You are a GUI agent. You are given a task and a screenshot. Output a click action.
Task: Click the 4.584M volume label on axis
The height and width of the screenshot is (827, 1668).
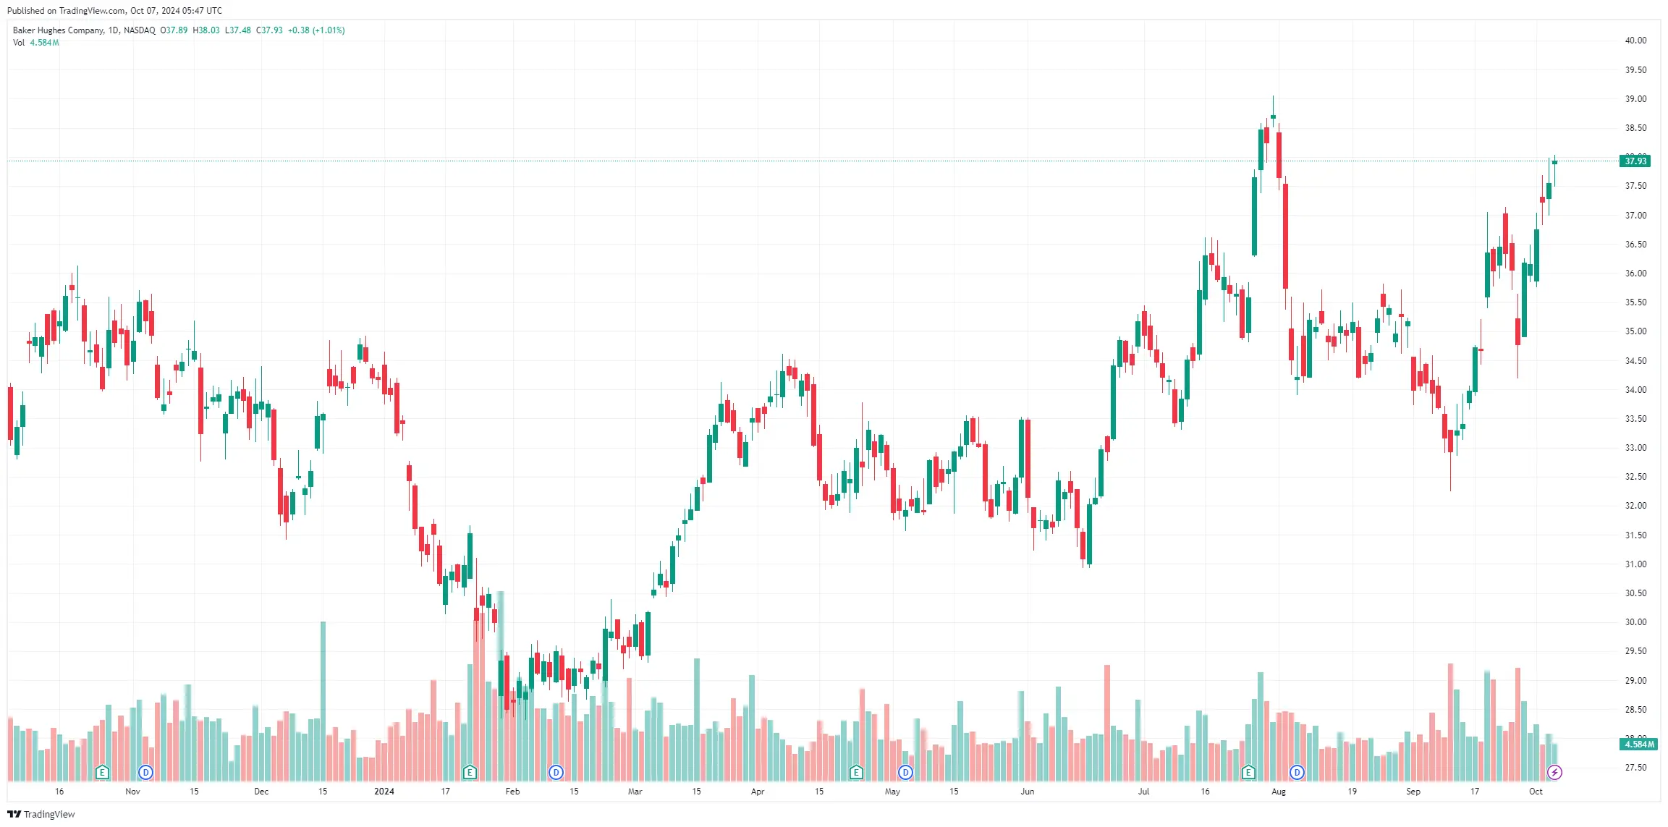pyautogui.click(x=1639, y=744)
